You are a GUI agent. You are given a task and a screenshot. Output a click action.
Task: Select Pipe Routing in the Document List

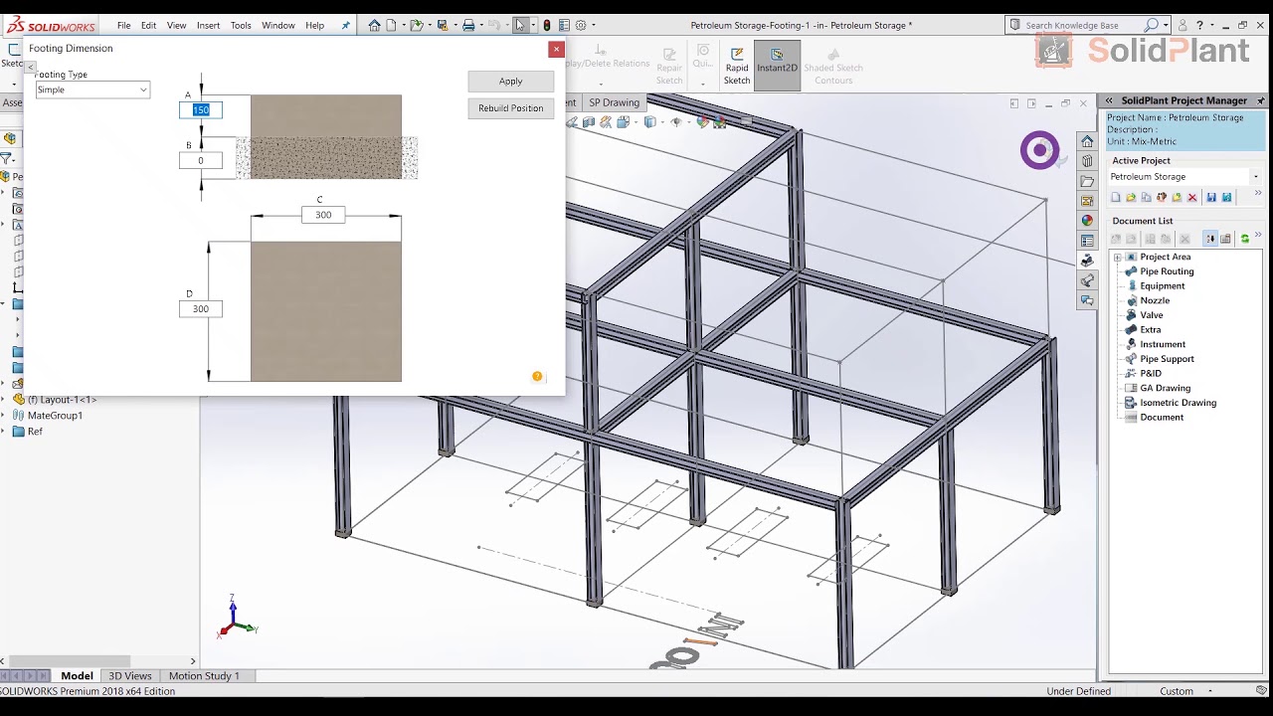point(1167,271)
